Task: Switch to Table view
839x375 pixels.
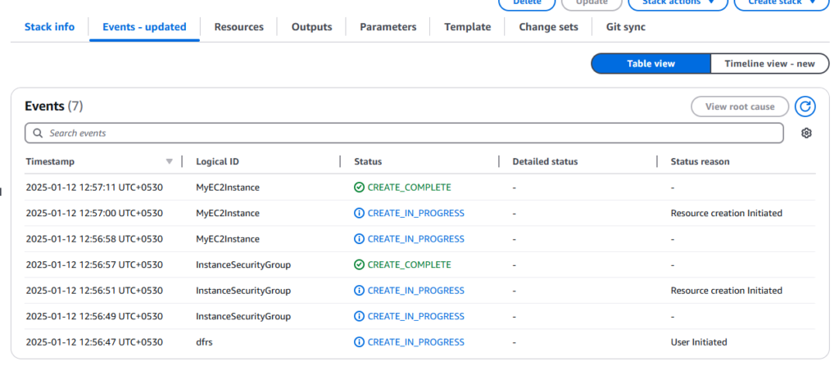Action: (x=651, y=64)
